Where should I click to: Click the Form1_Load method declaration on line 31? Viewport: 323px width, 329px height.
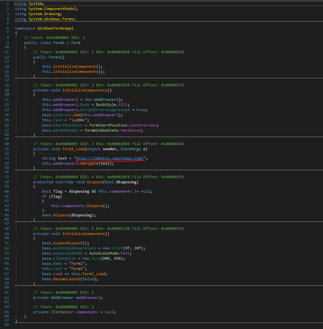click(x=74, y=149)
